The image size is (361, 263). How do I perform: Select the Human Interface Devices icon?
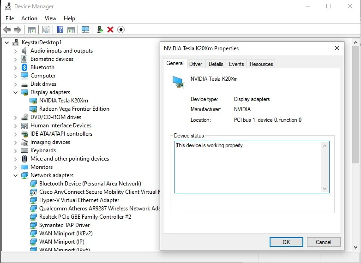pos(24,126)
